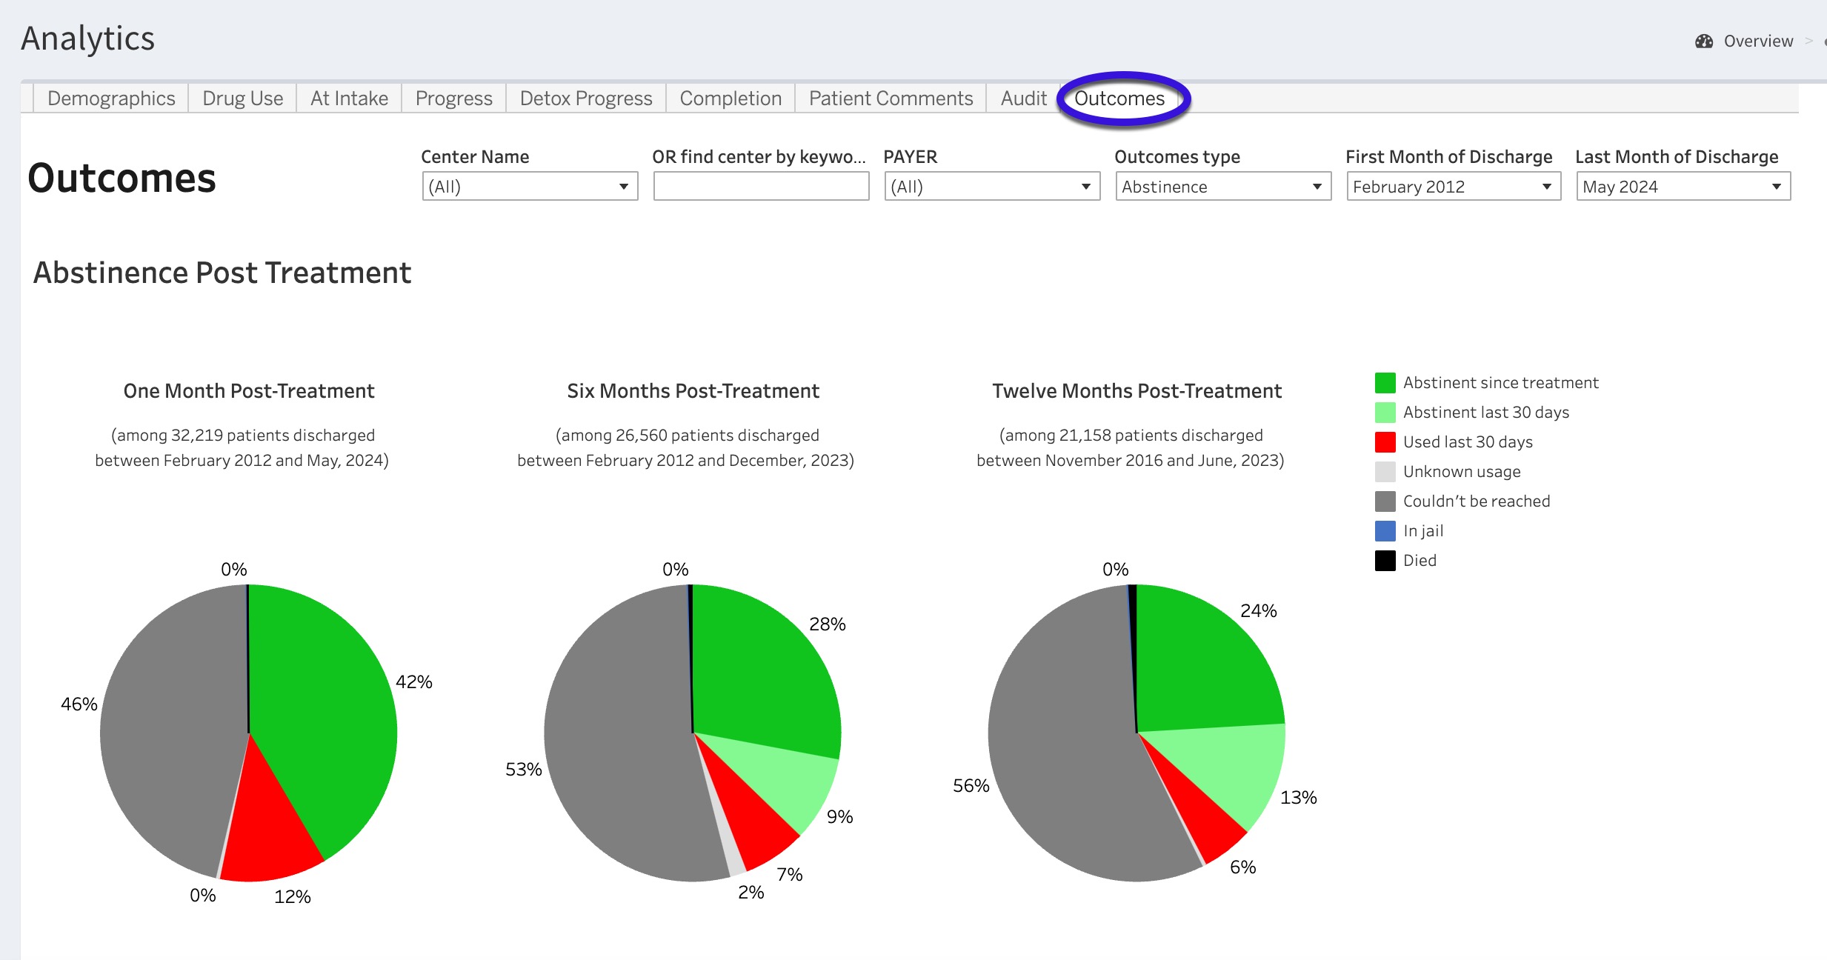Click the In jail blue legend swatch
The height and width of the screenshot is (960, 1827).
point(1385,531)
